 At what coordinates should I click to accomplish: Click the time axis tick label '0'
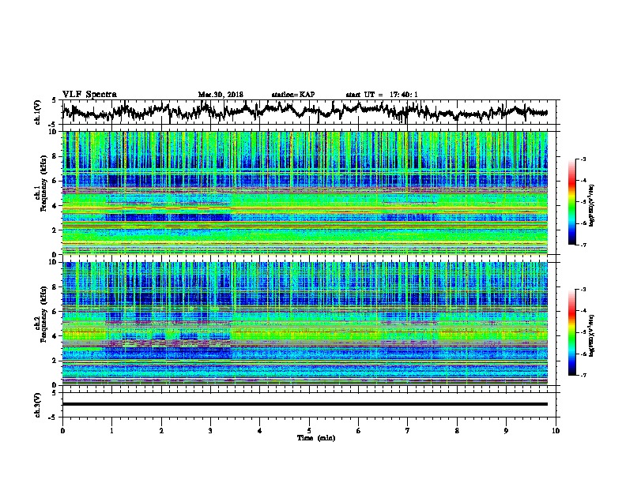[x=62, y=431]
